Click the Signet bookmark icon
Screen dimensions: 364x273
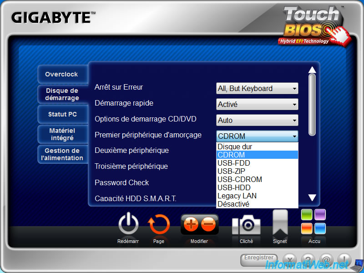(x=280, y=222)
